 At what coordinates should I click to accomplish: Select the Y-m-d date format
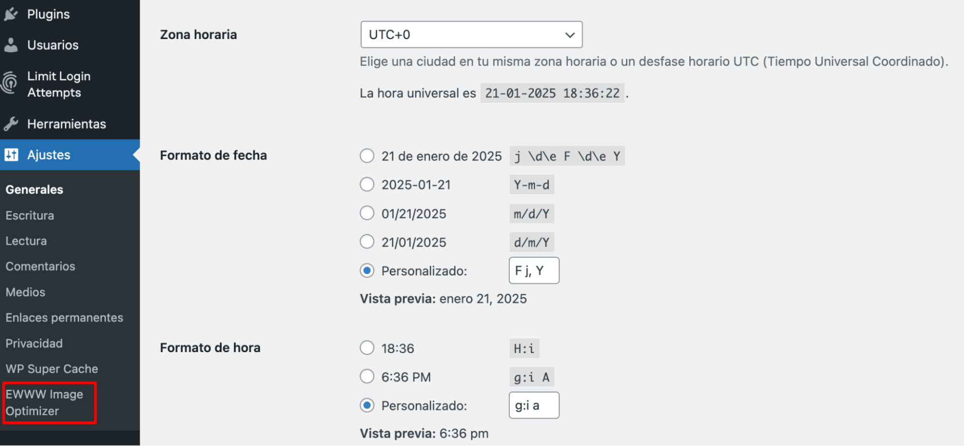click(367, 184)
